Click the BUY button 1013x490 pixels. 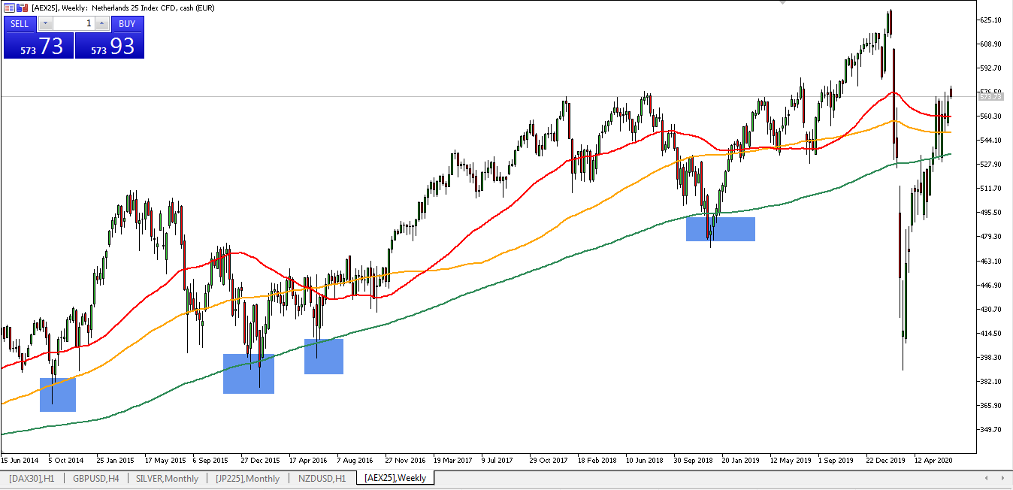click(127, 23)
